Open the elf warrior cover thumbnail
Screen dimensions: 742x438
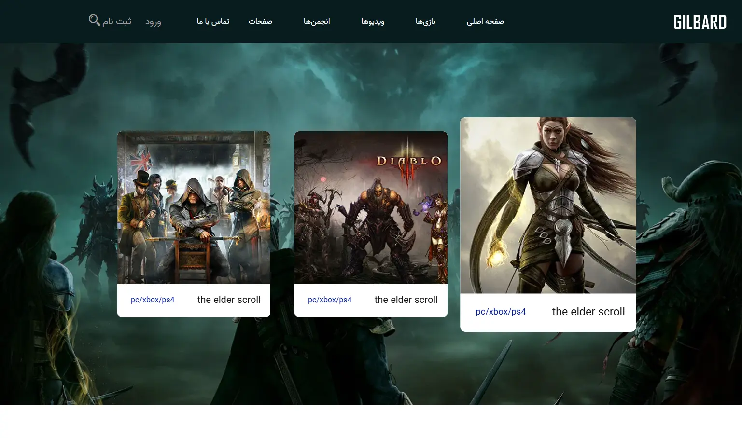548,205
